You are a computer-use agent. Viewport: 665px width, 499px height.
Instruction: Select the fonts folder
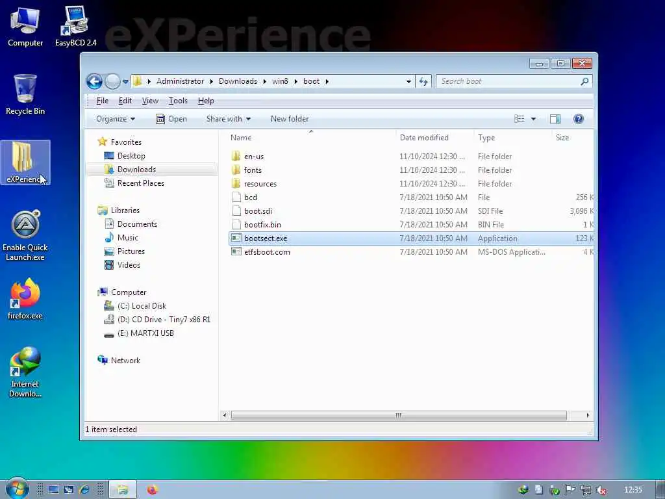[x=253, y=170]
